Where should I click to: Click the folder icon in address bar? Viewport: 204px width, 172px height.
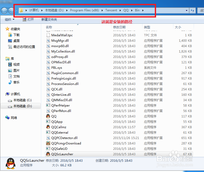[21, 10]
